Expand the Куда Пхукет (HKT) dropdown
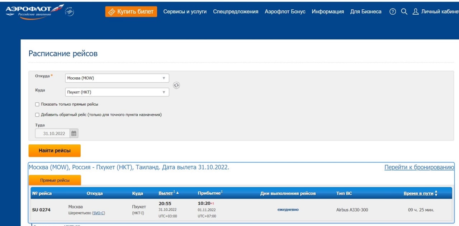This screenshot has width=459, height=226. (164, 92)
